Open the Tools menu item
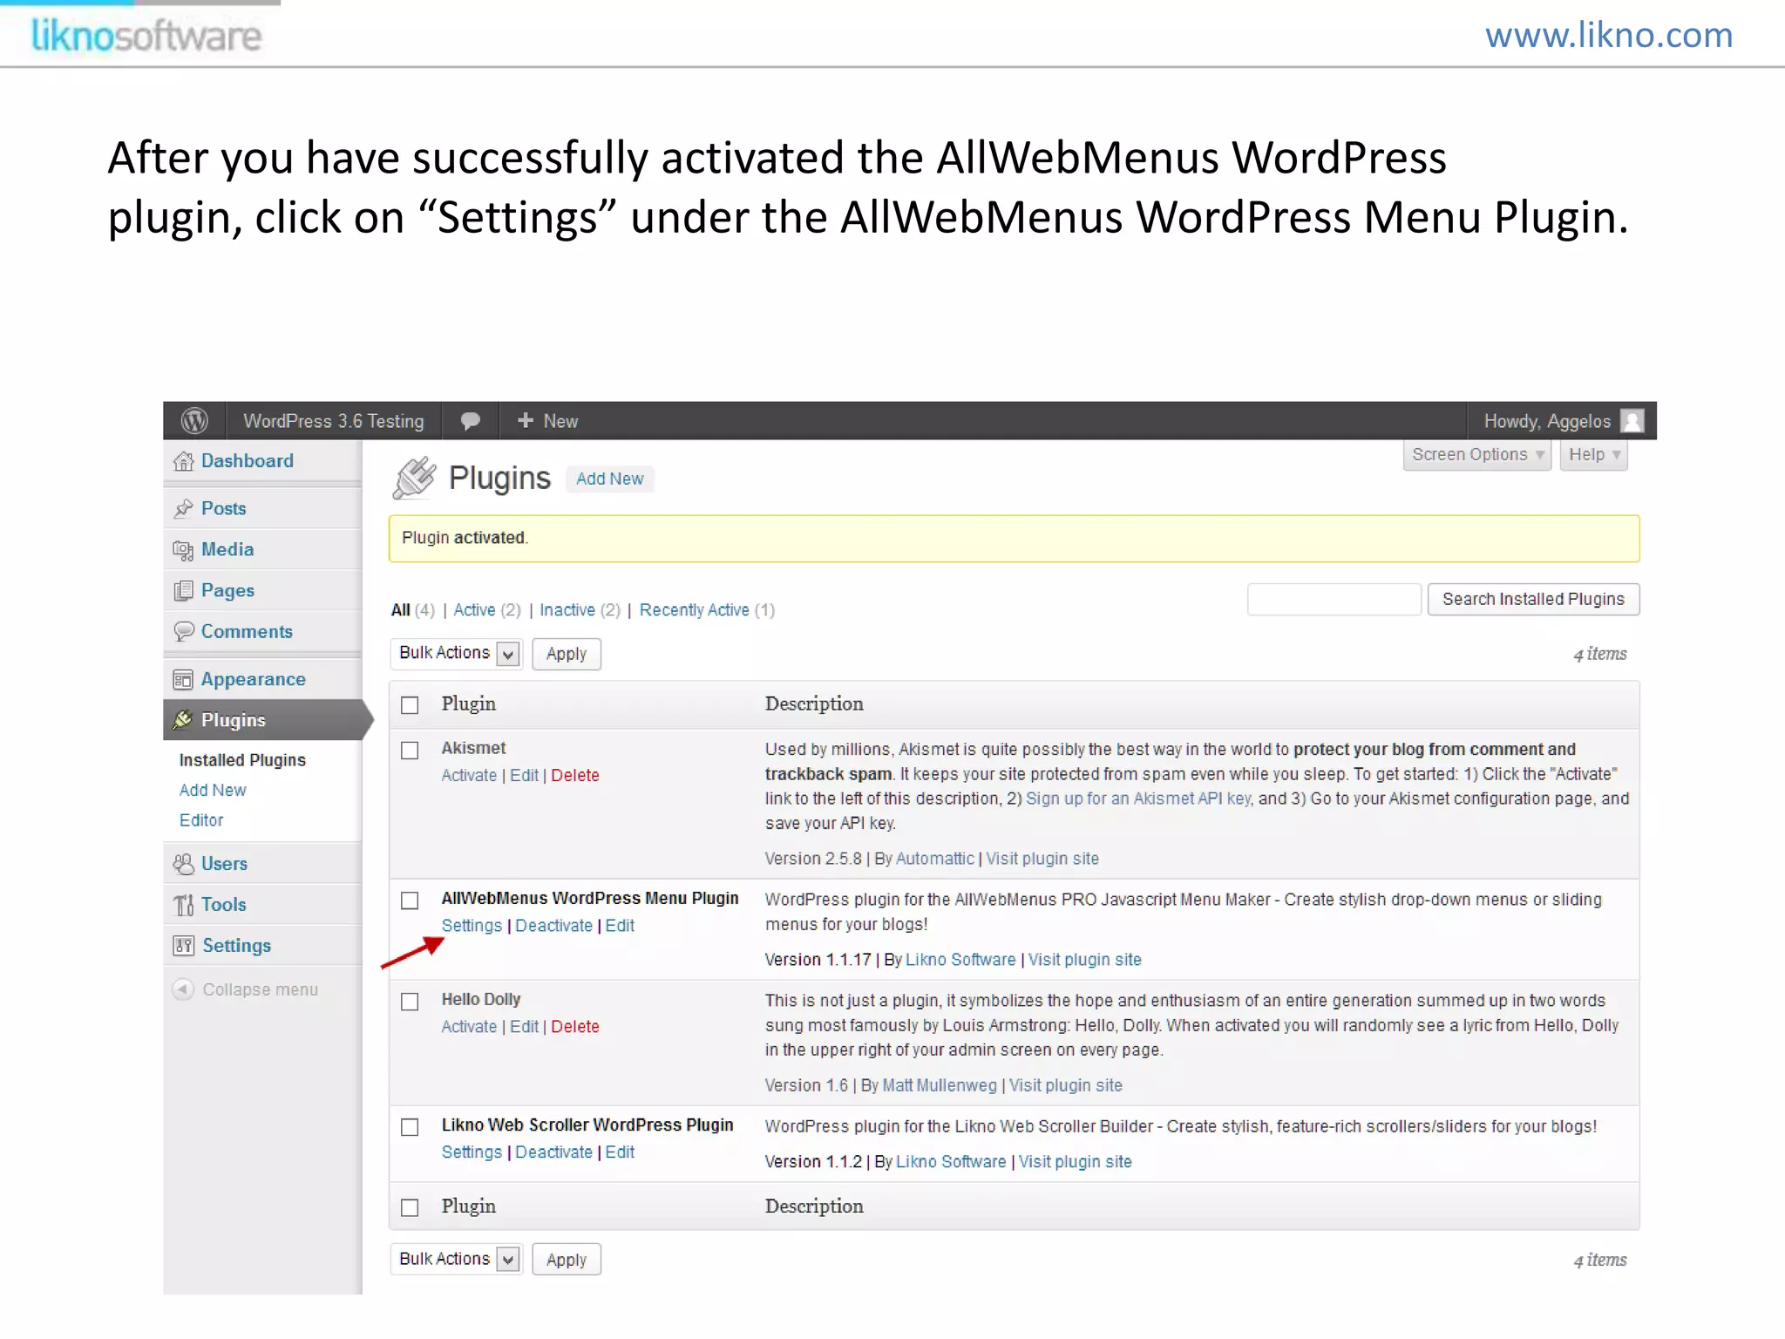 [224, 905]
